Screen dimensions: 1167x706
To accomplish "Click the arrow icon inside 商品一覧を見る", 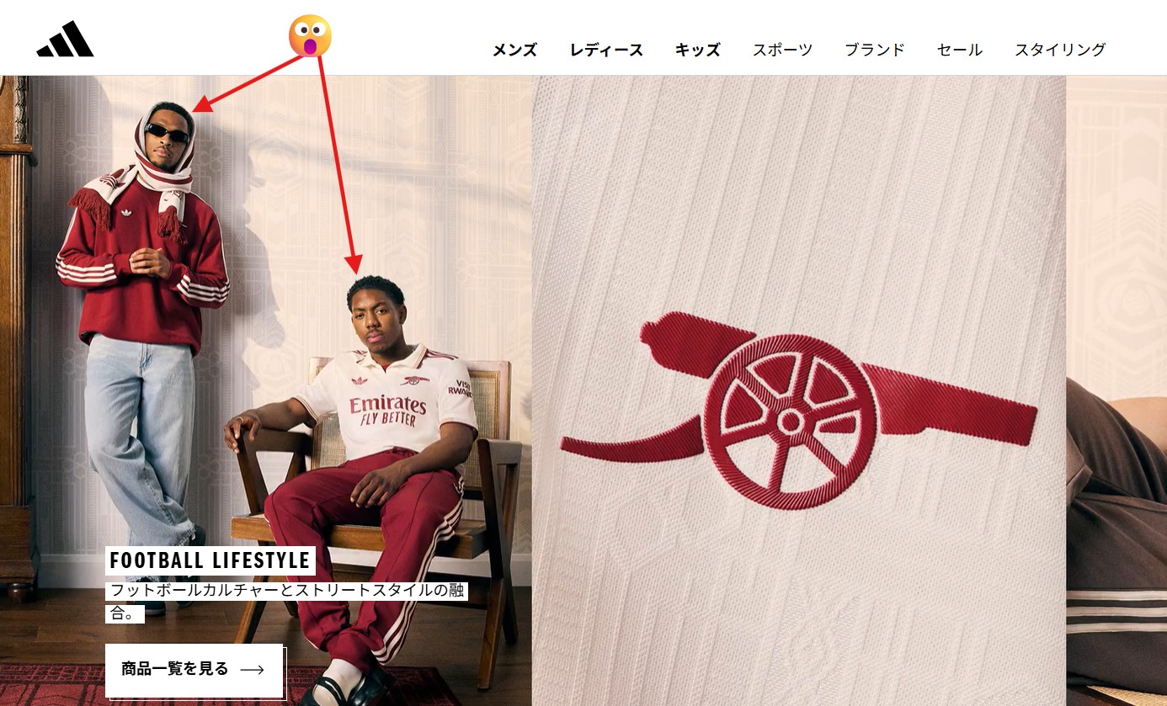I will [252, 670].
